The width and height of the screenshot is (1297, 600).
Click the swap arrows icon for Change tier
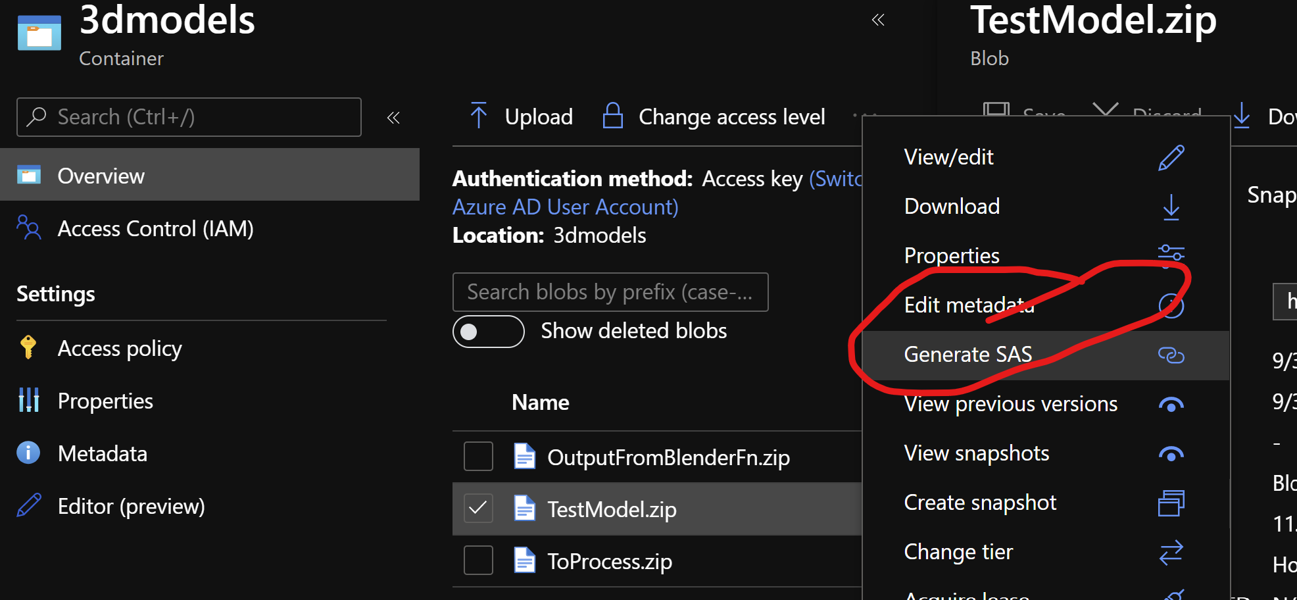pos(1171,553)
